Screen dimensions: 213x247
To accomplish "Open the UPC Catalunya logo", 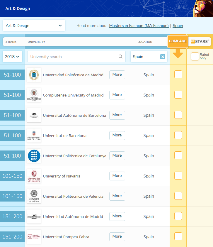I will 34,156.
